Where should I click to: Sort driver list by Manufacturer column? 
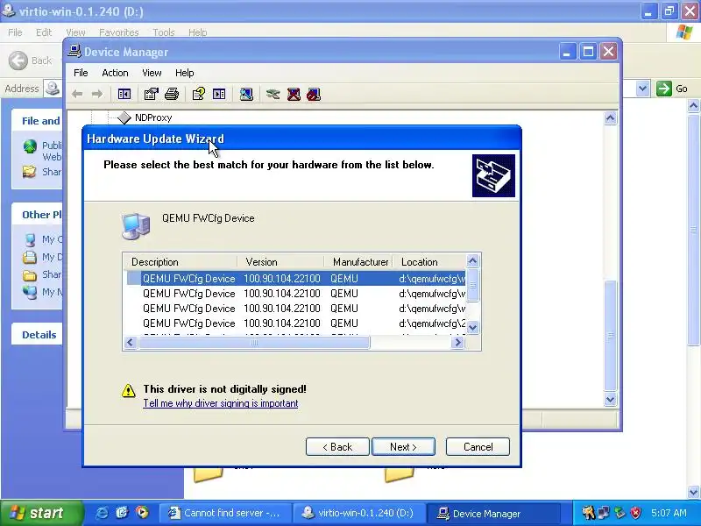(x=358, y=261)
